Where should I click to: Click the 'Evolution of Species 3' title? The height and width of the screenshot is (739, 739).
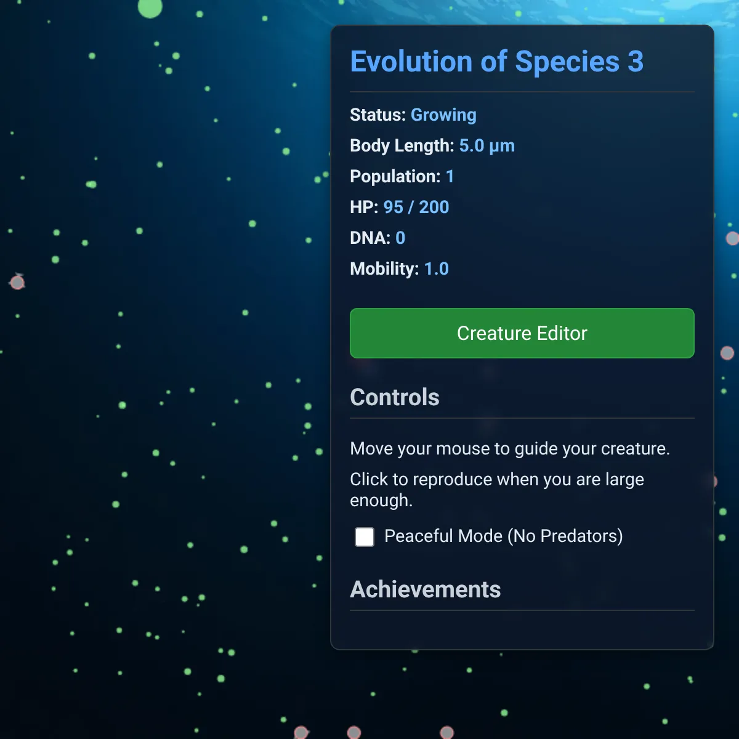click(x=496, y=62)
